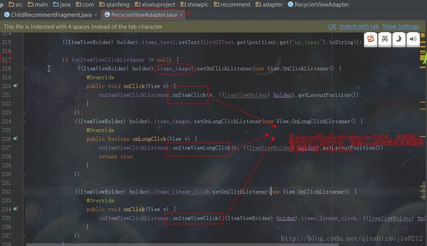Click onItemClick method call on line 221
This screenshot has height=246, width=427.
point(189,95)
